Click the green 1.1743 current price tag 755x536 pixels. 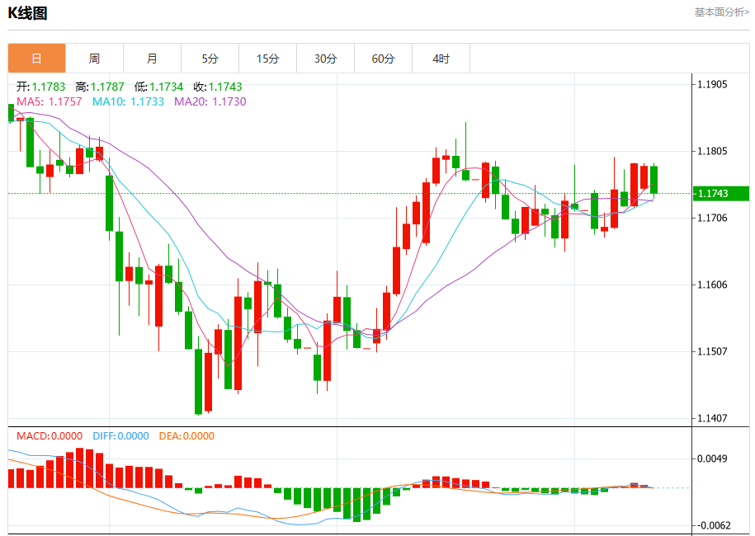pyautogui.click(x=721, y=194)
